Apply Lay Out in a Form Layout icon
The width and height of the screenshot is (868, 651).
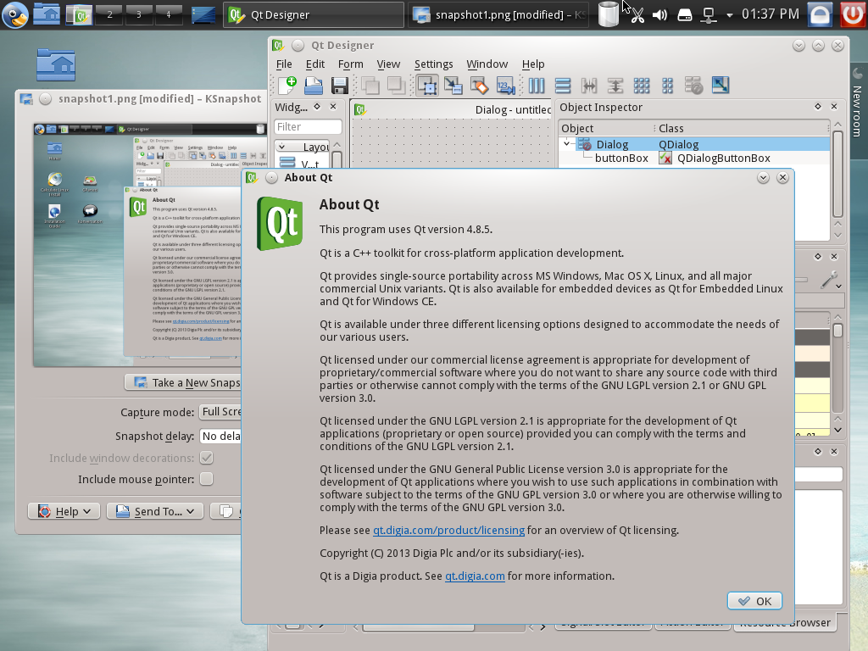(668, 86)
